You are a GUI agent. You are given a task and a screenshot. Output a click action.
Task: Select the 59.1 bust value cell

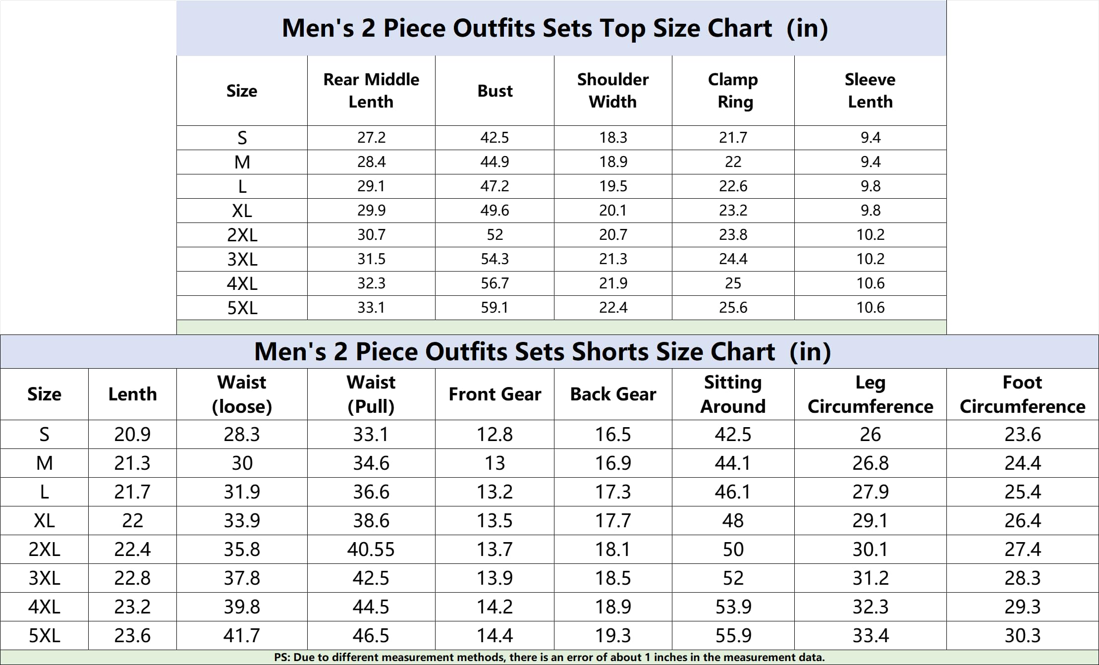[495, 308]
